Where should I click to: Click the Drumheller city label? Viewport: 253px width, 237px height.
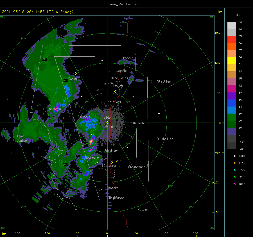(165, 139)
